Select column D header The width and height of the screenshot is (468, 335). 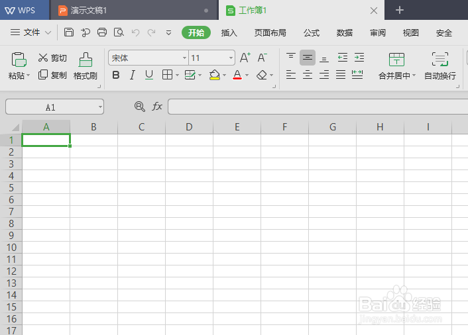coord(189,127)
